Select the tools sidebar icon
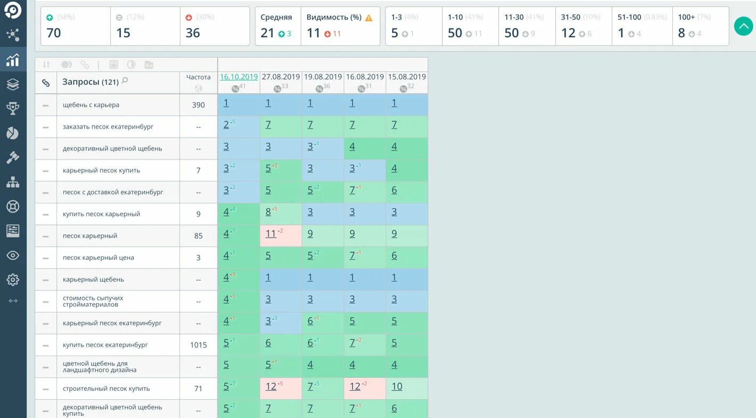The height and width of the screenshot is (418, 756). pyautogui.click(x=13, y=157)
